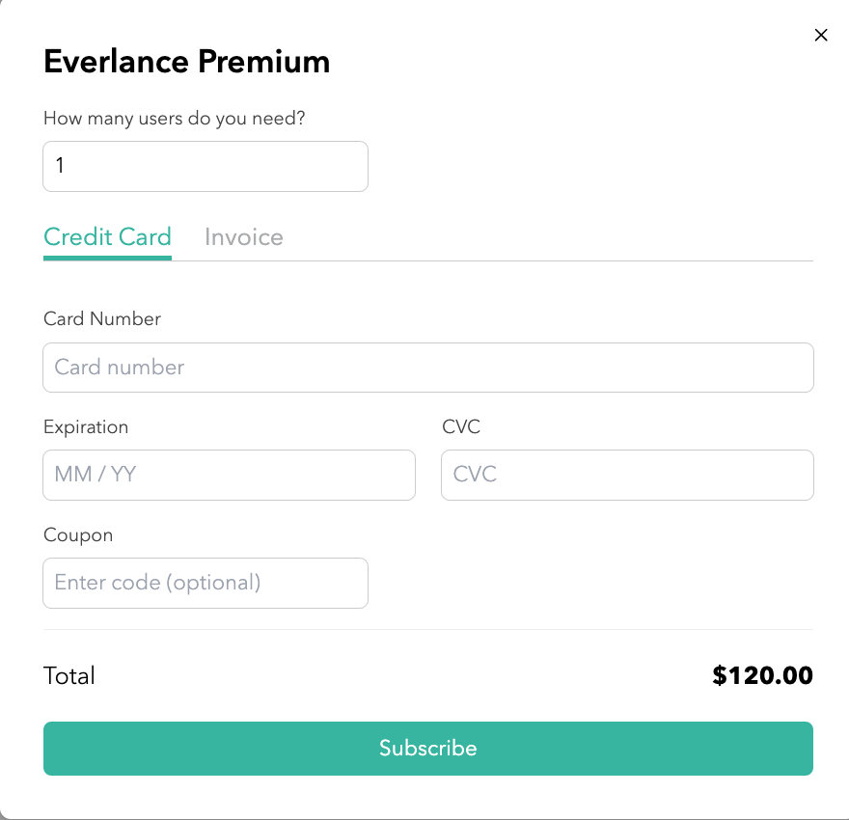Viewport: 849px width, 820px height.
Task: Click the divider line above Total
Action: pyautogui.click(x=427, y=630)
